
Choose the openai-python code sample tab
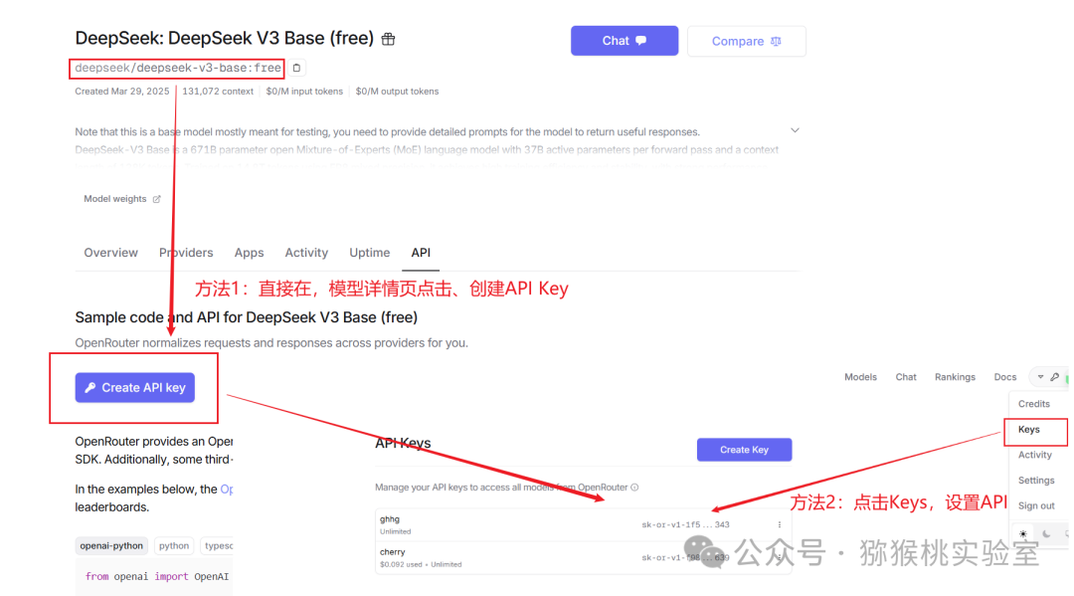coord(111,546)
